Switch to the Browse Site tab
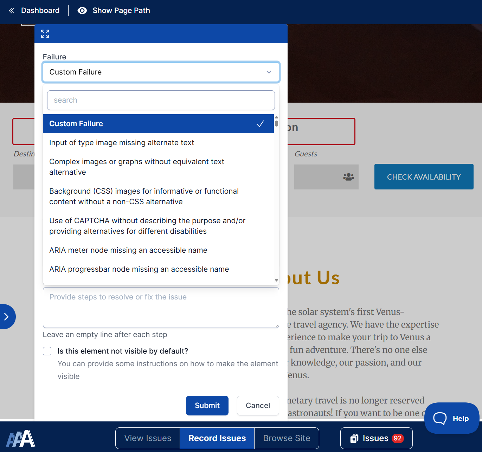The height and width of the screenshot is (452, 482). (x=287, y=438)
